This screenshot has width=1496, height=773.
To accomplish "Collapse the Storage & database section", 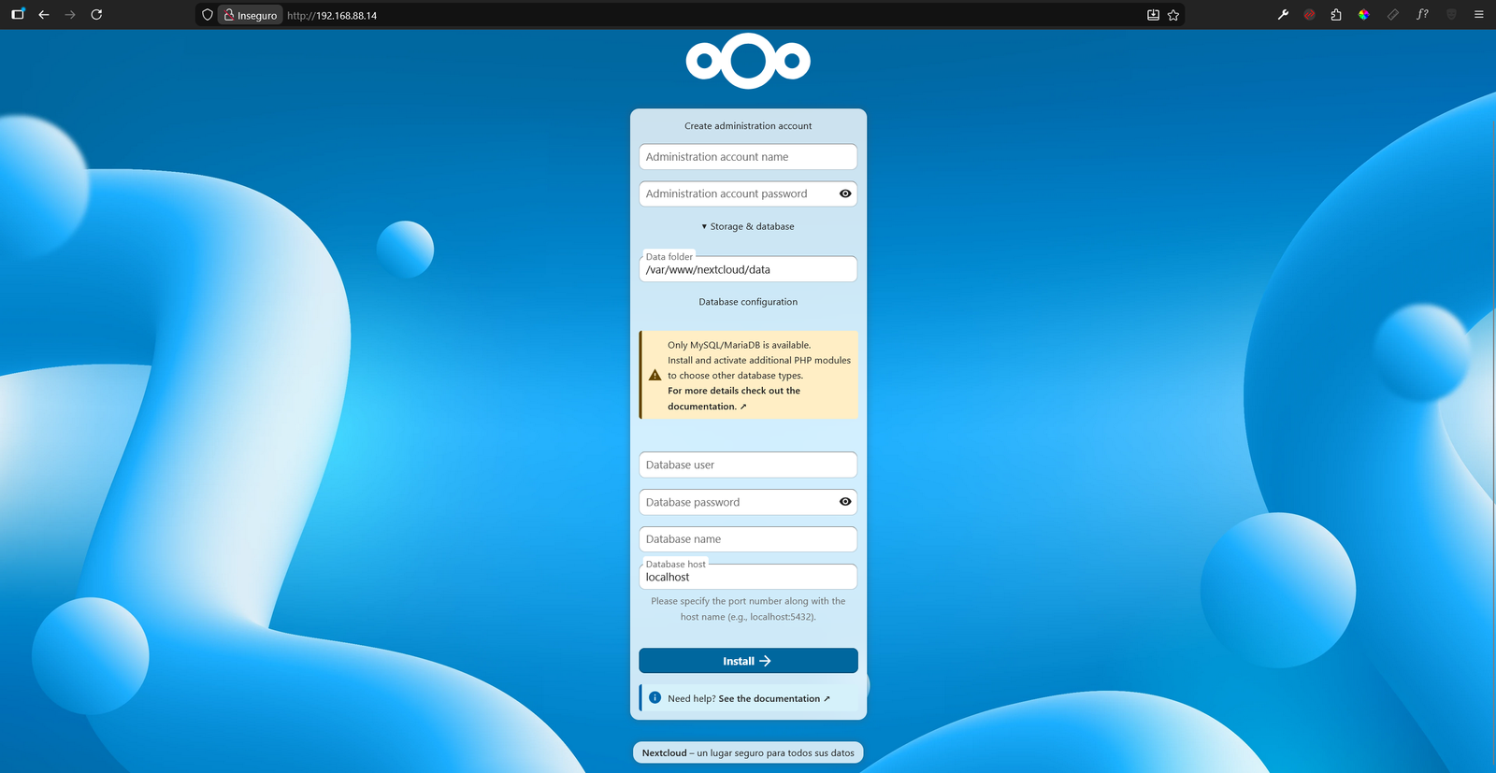I will pyautogui.click(x=748, y=226).
